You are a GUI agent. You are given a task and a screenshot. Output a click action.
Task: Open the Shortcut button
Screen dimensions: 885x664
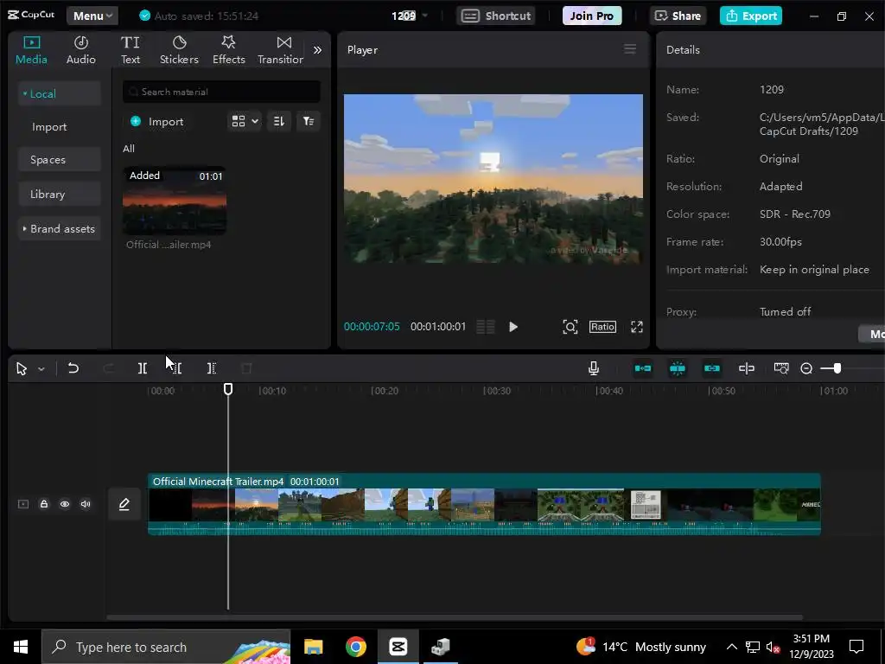click(496, 16)
